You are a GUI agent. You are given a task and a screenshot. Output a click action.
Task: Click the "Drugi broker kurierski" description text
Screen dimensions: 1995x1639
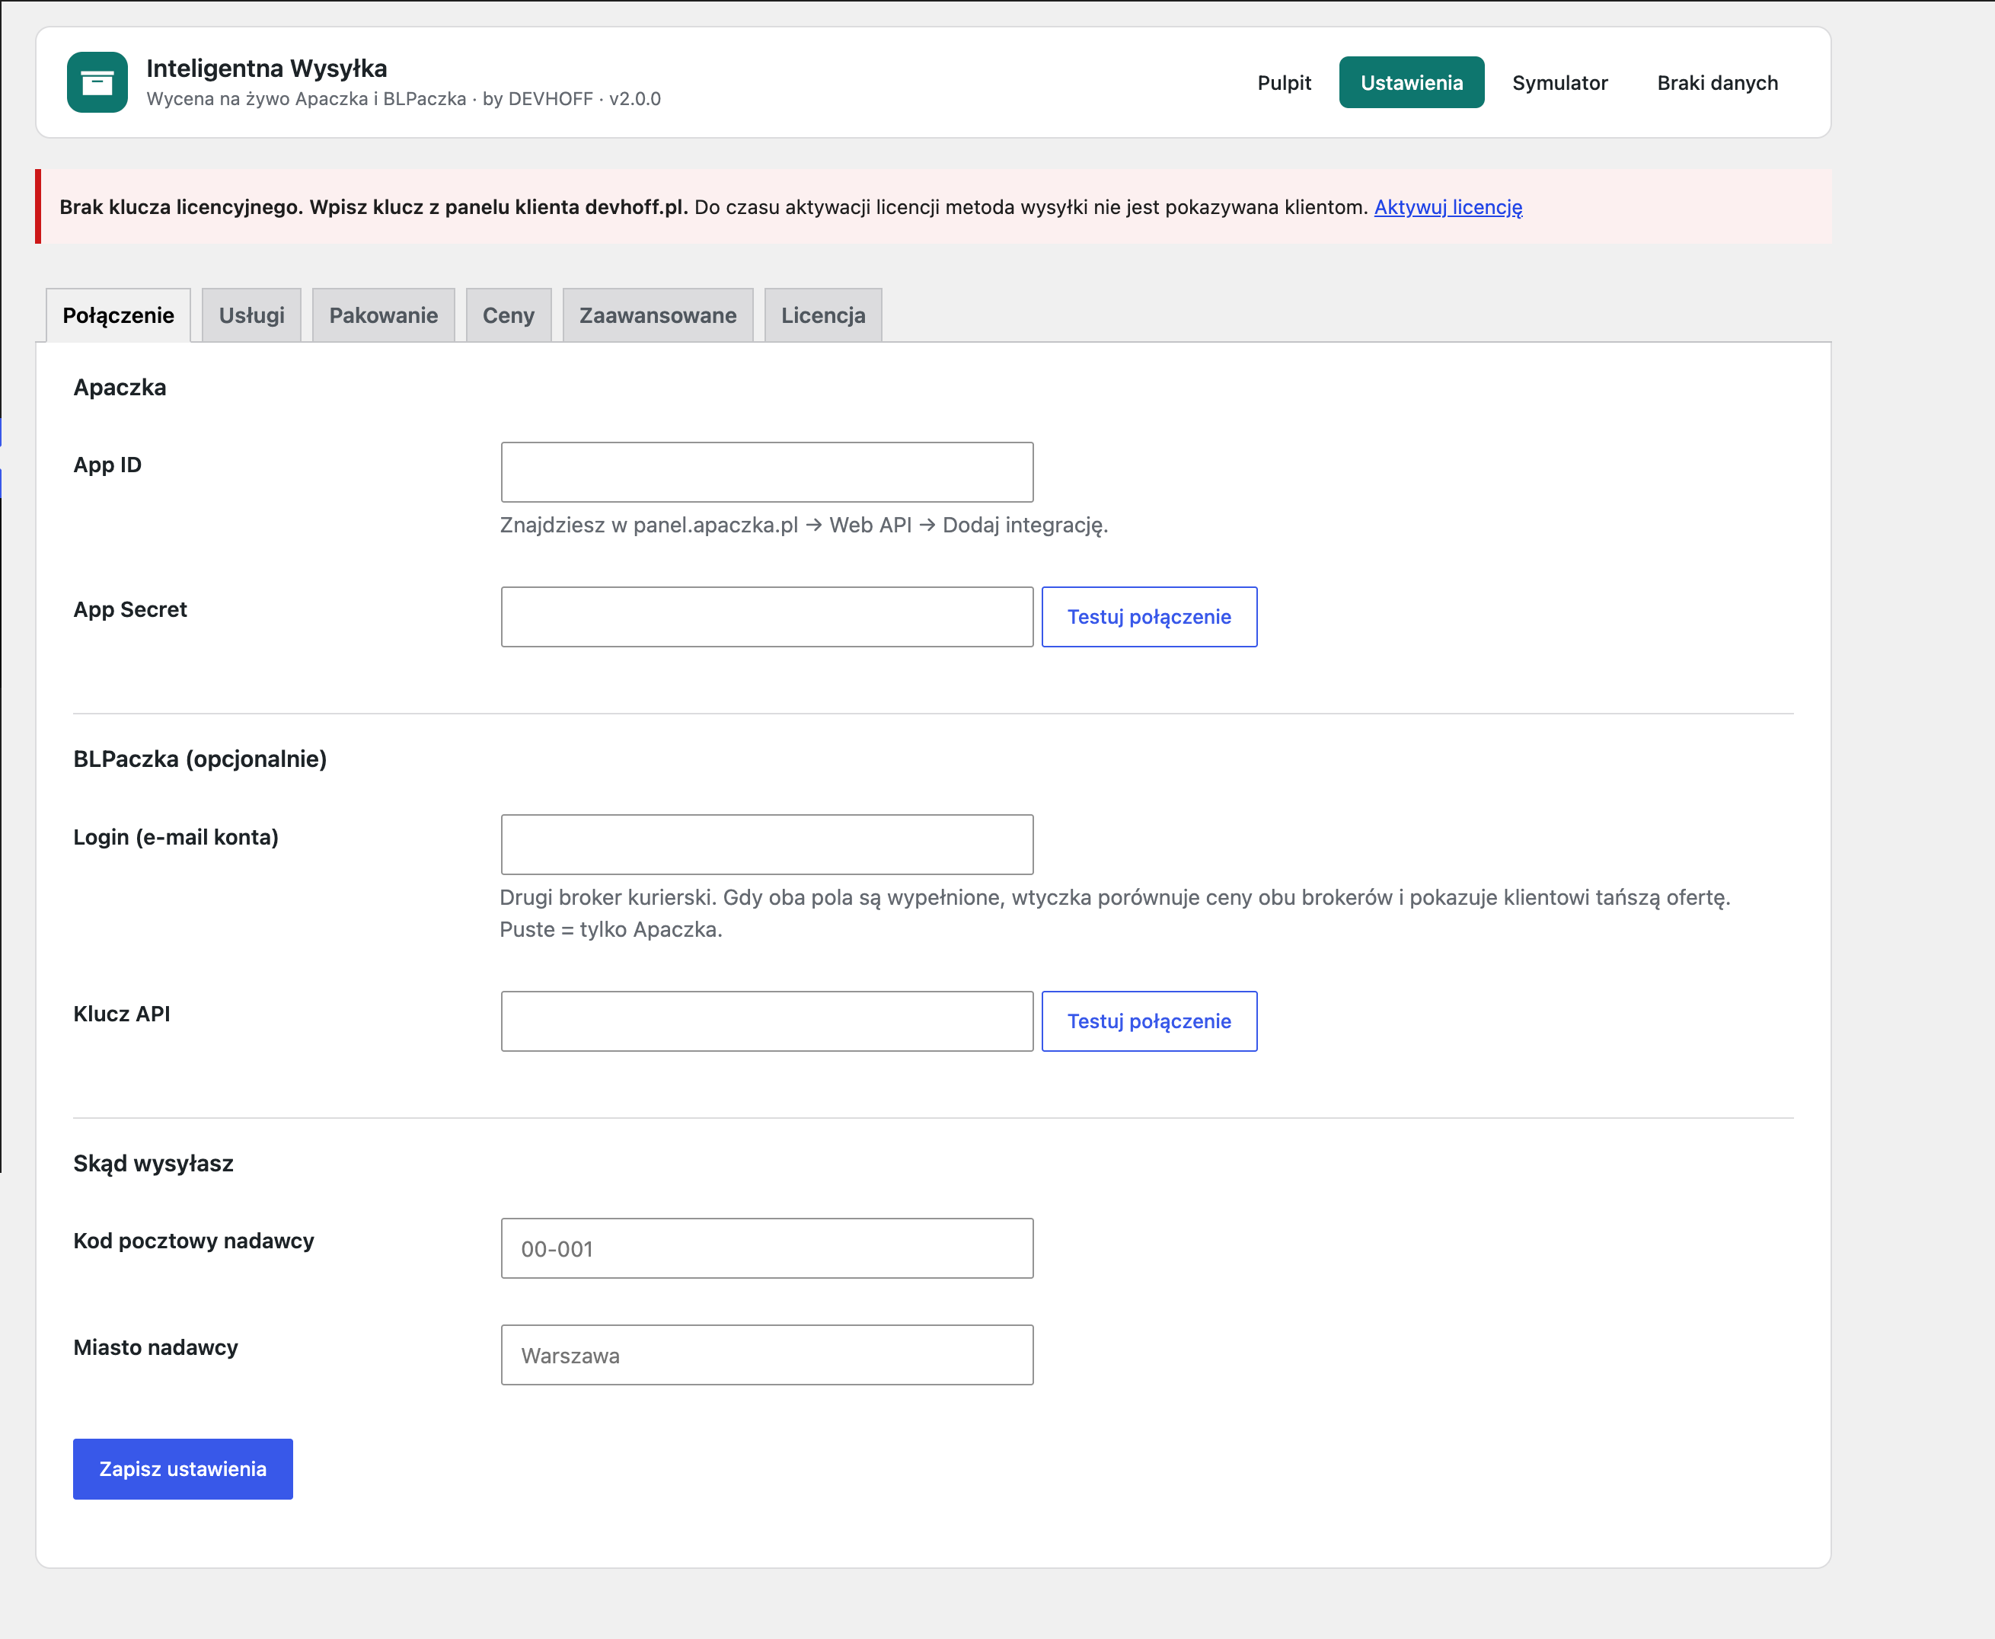[1116, 913]
